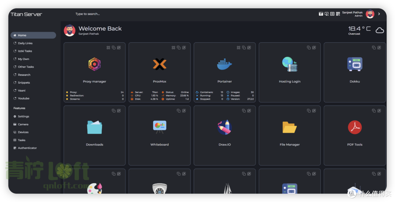Open the QR authenticator icon in top bar
395x202 pixels.
tap(338, 14)
